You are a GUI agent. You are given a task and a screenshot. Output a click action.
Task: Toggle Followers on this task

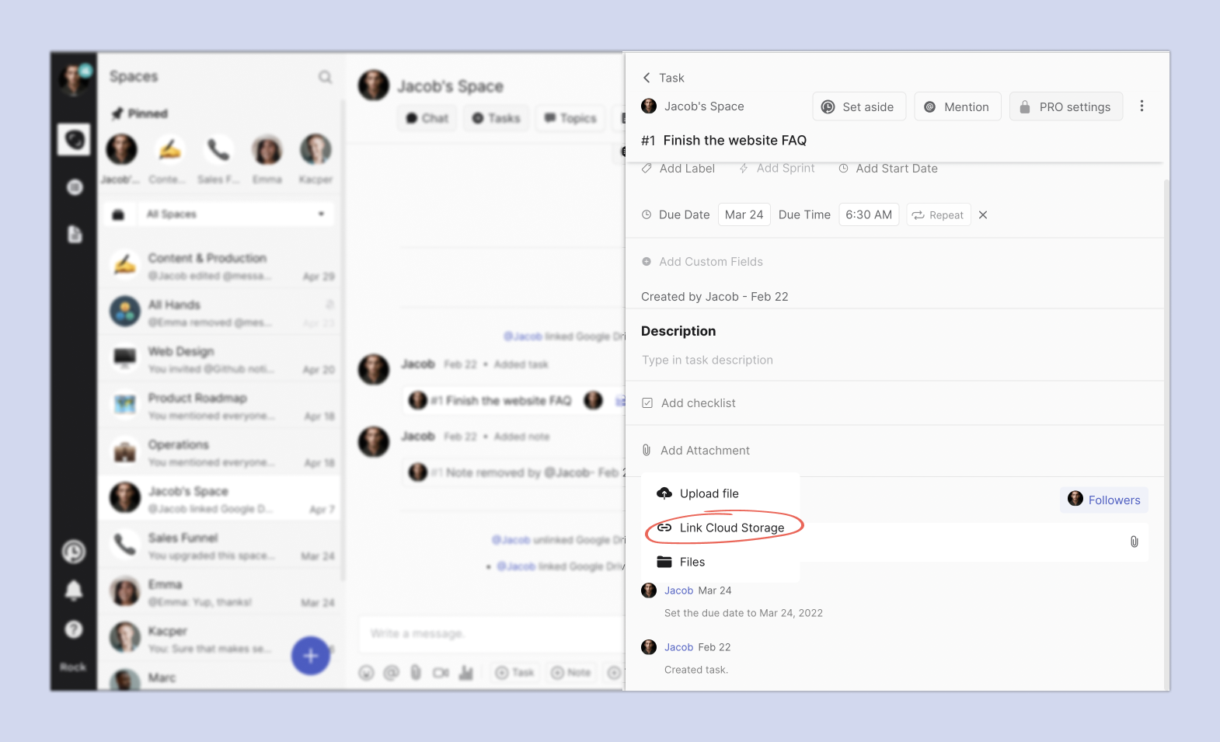(x=1104, y=500)
